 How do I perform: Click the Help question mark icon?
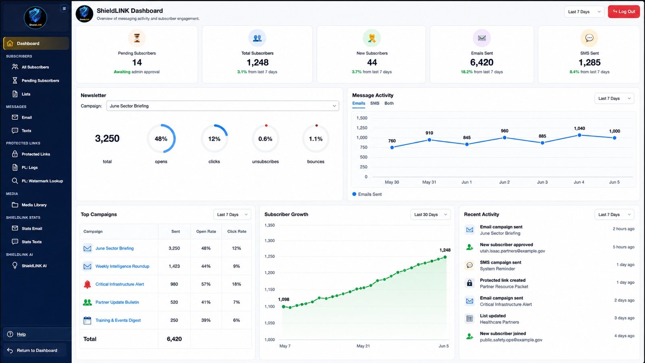pyautogui.click(x=10, y=334)
